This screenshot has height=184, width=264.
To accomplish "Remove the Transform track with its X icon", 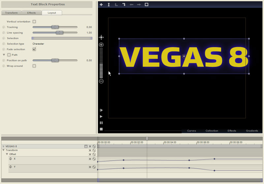I will click(x=90, y=150).
